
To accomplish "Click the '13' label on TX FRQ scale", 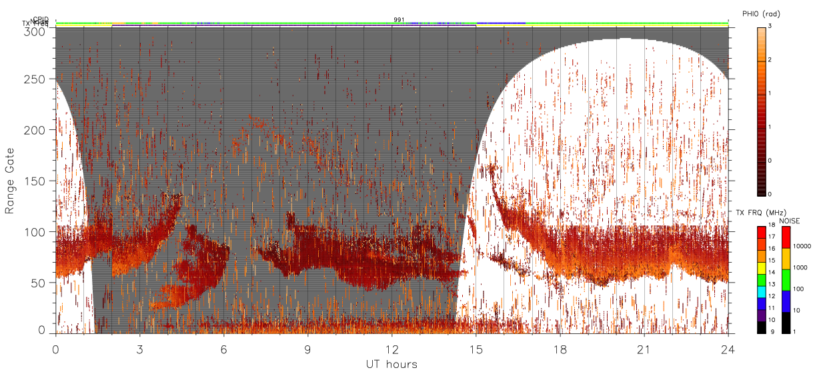I will tap(772, 285).
